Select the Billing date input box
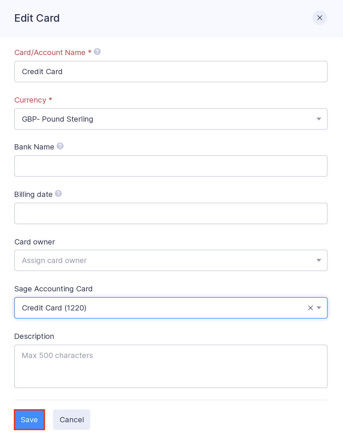Viewport: 343px width, 446px height. click(171, 213)
